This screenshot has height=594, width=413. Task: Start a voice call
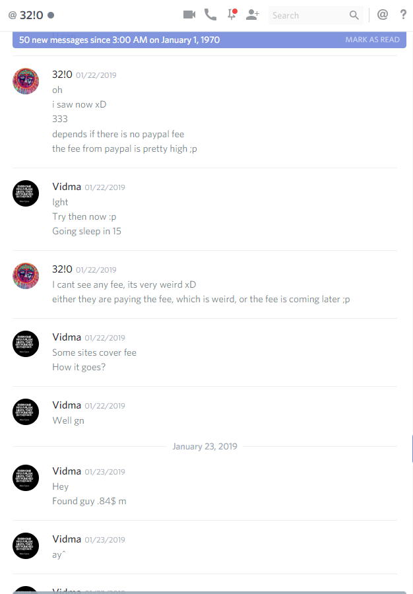tap(210, 15)
